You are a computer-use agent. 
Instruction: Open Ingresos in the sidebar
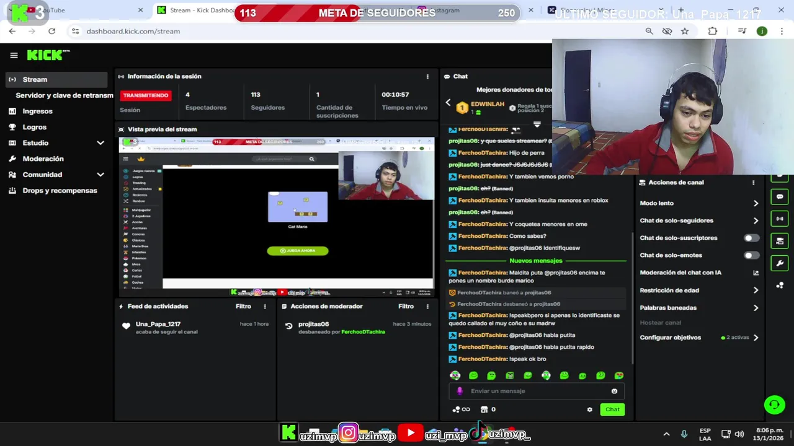[37, 111]
